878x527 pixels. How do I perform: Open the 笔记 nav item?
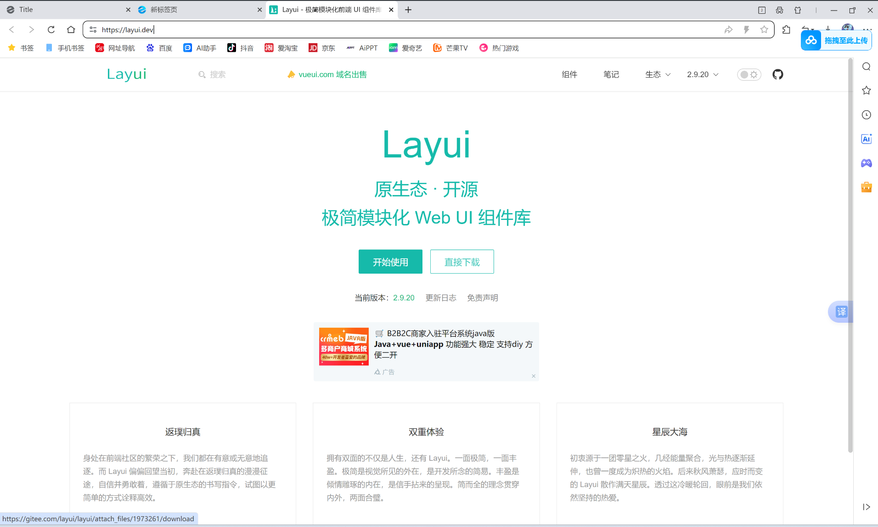point(611,74)
